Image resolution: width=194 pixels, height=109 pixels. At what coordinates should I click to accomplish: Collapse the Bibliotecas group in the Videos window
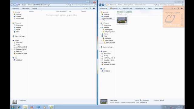tap(100, 23)
